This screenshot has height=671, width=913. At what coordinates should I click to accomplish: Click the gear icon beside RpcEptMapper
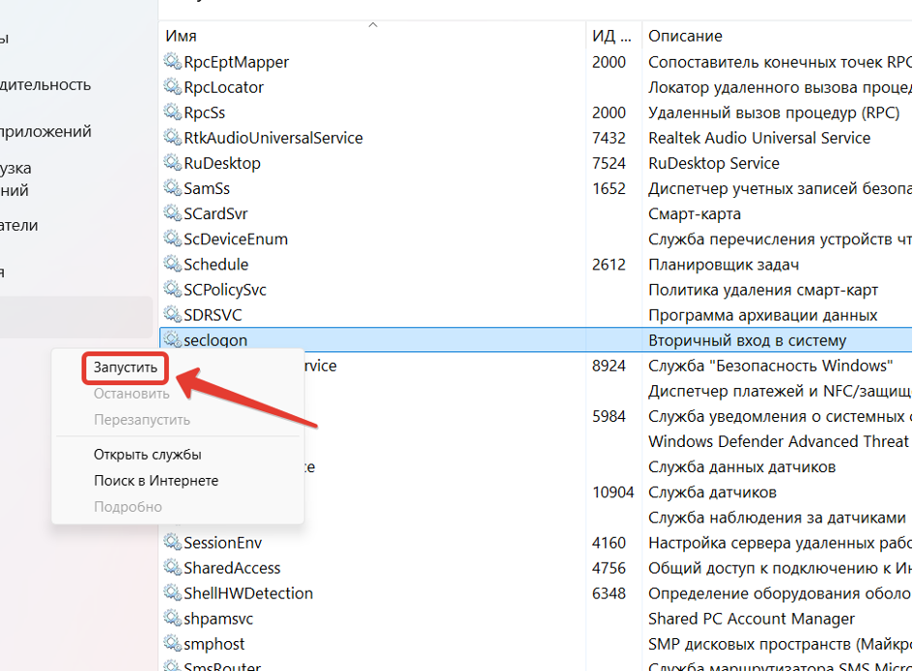click(173, 62)
